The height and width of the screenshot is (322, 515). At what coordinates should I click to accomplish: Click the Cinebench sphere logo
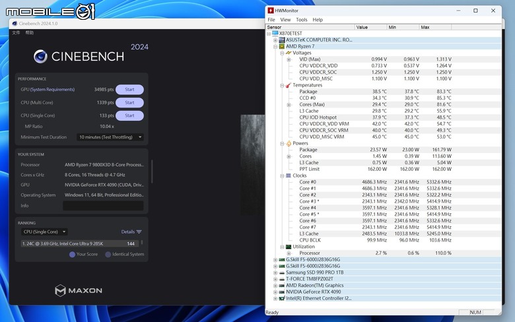[x=40, y=57]
